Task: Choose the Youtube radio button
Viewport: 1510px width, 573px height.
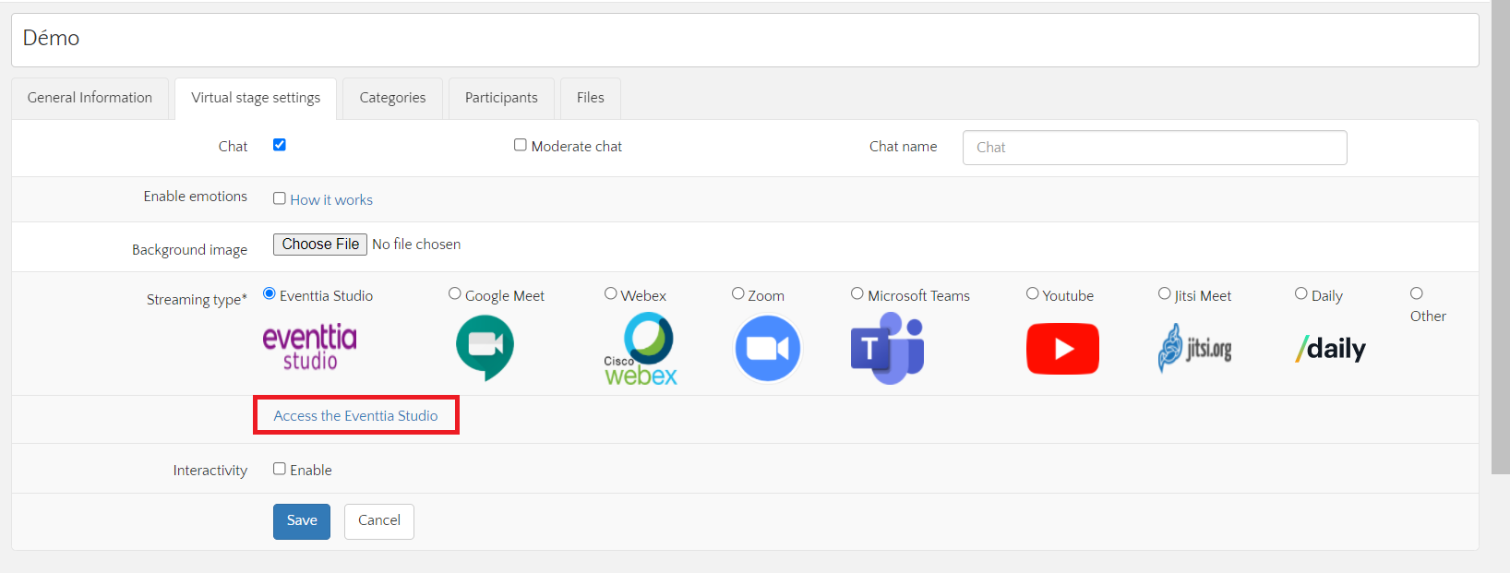Action: point(1032,293)
